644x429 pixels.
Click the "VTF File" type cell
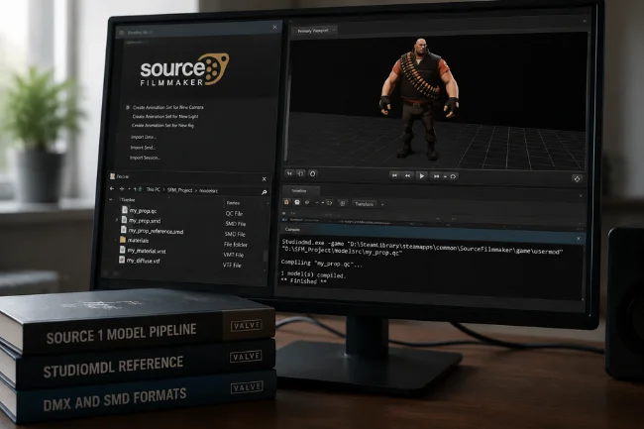point(232,266)
